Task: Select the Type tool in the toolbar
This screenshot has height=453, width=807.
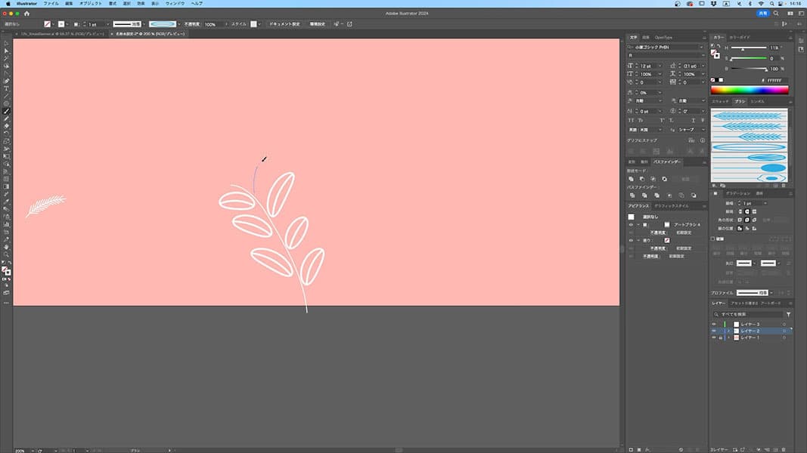Action: [6, 88]
